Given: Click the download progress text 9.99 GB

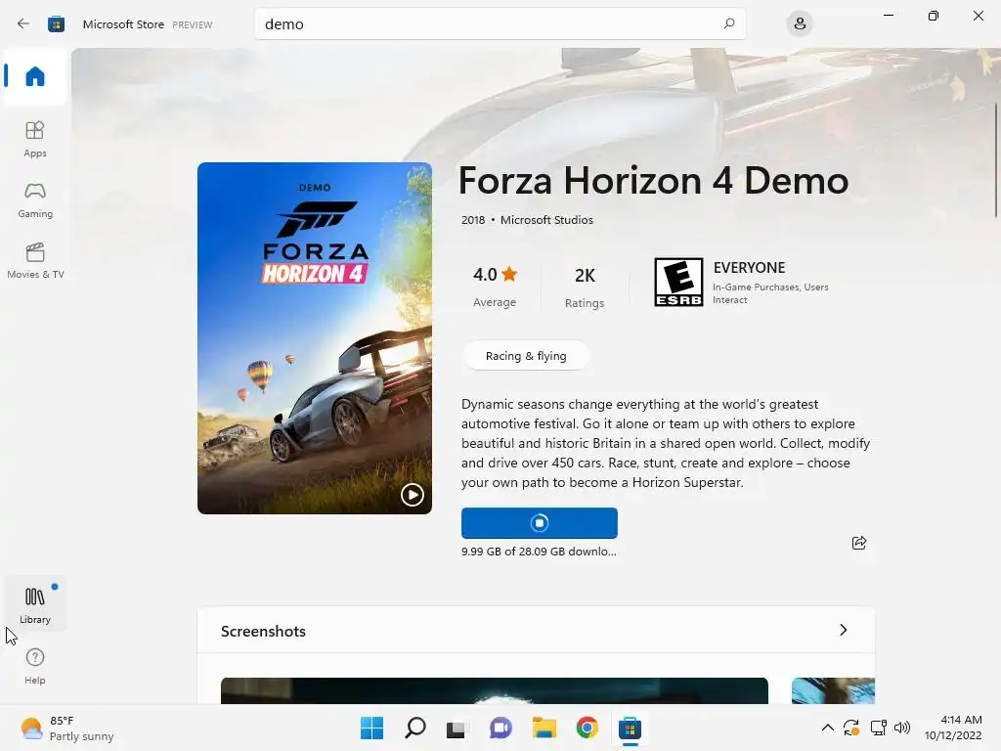Looking at the screenshot, I should click(539, 552).
